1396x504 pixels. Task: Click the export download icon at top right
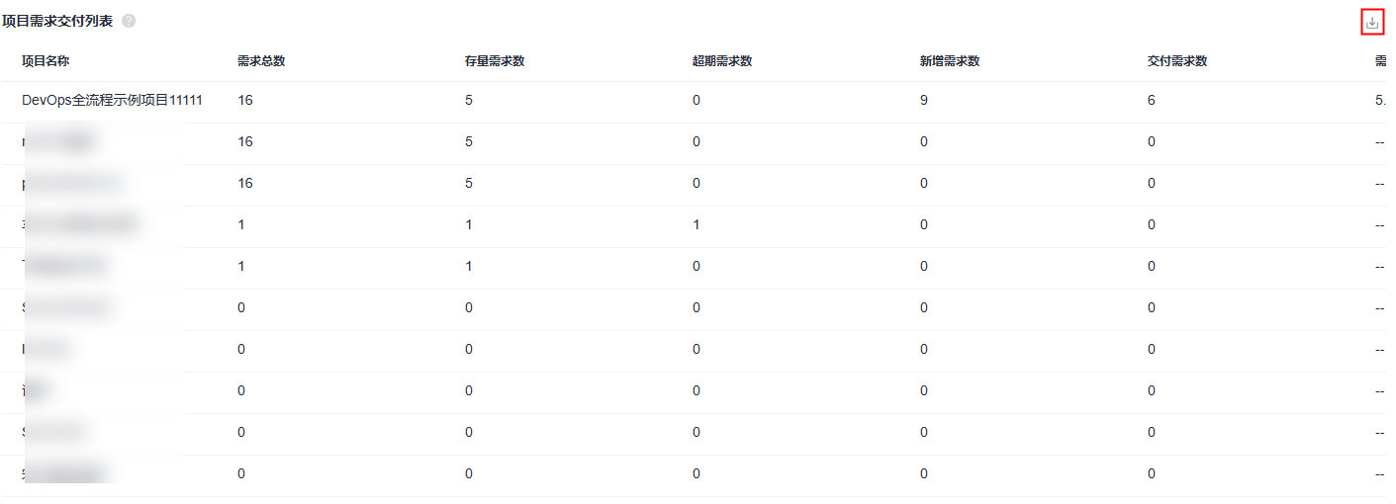(x=1372, y=22)
